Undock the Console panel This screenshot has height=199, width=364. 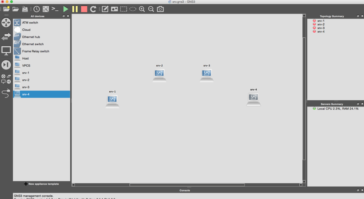(358, 190)
